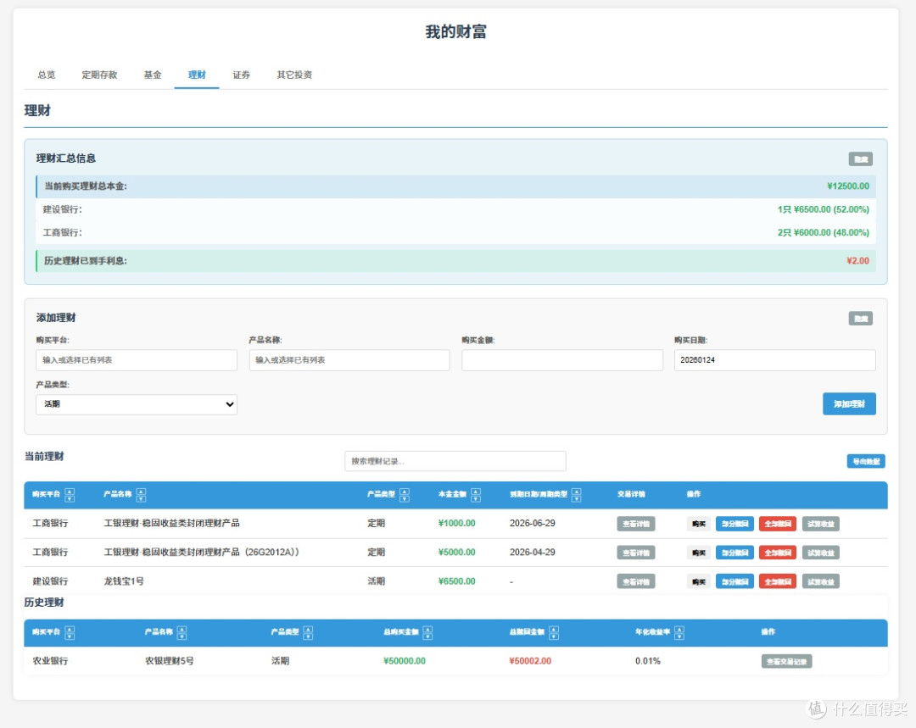
Task: Click 导出数据 export button
Action: click(866, 461)
